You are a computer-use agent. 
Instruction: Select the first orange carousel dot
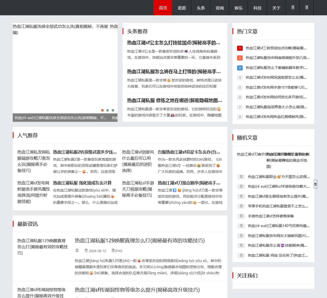(102, 110)
